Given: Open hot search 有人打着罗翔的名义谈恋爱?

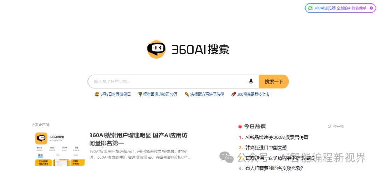Looking at the screenshot, I should point(274,168).
